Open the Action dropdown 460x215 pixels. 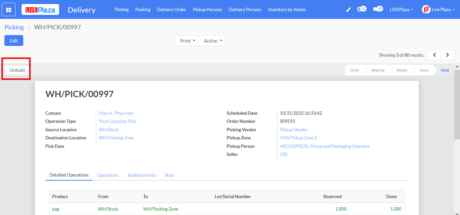[x=213, y=41]
